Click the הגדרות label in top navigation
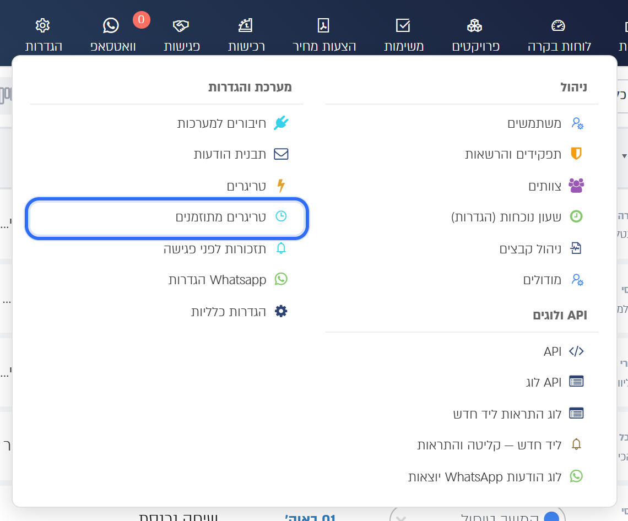The width and height of the screenshot is (628, 521). [44, 46]
